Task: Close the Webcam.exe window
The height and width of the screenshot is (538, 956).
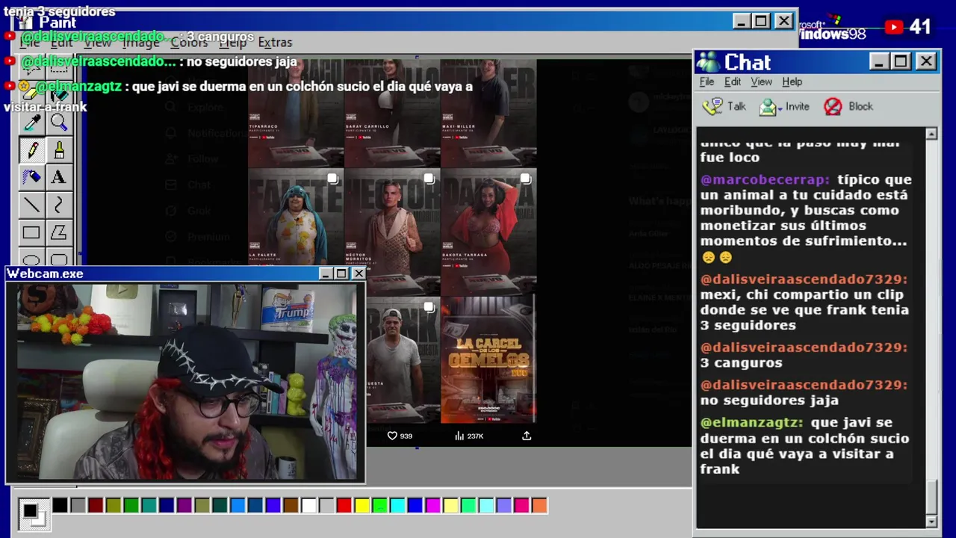Action: (358, 273)
